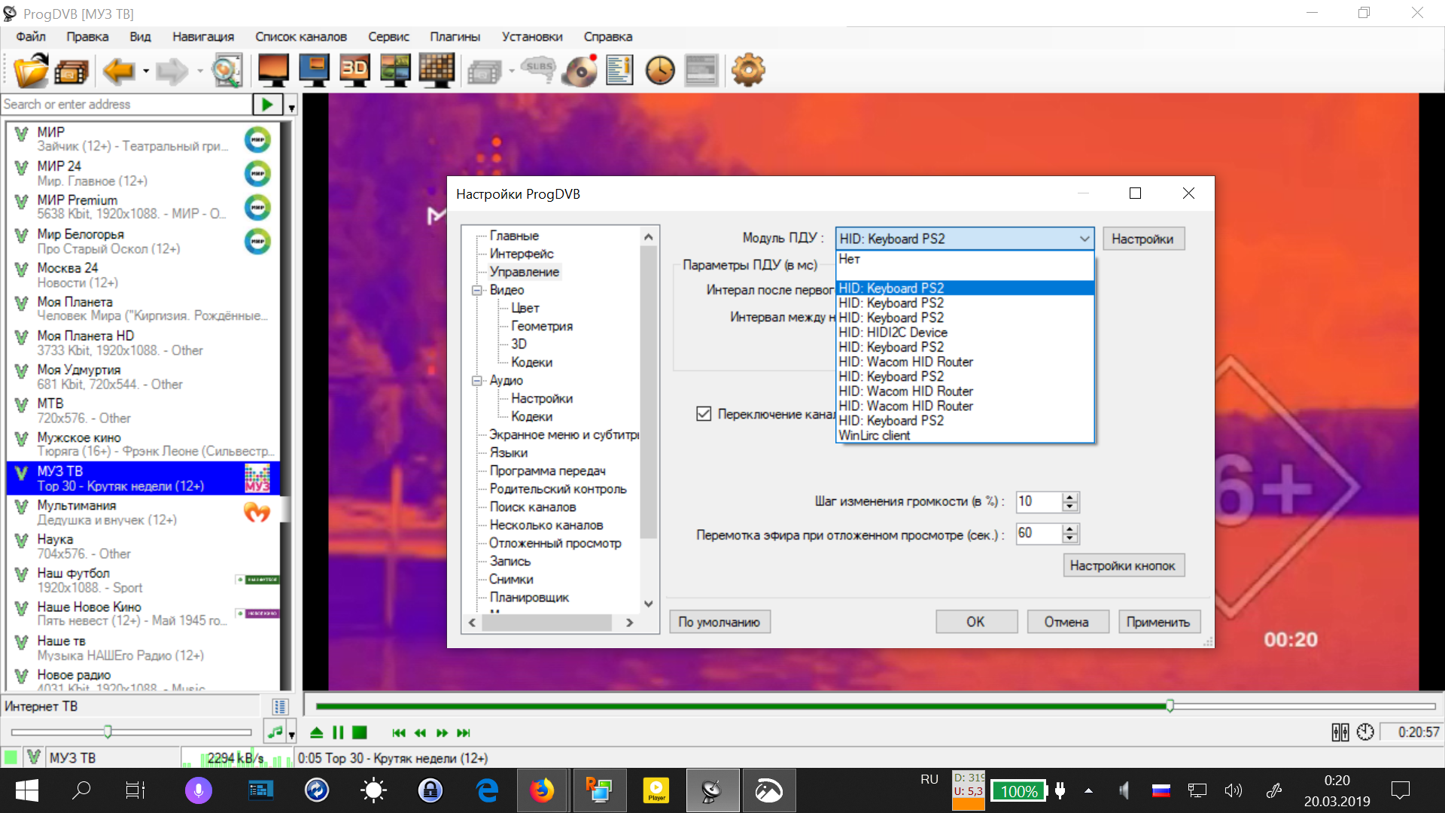Jump to previous track control
This screenshot has height=813, width=1445.
coord(399,733)
